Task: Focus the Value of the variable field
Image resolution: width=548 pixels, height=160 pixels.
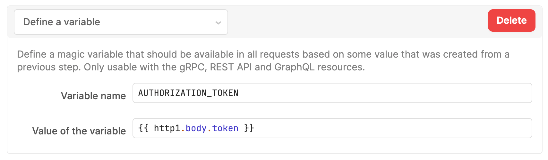Action: pos(332,128)
